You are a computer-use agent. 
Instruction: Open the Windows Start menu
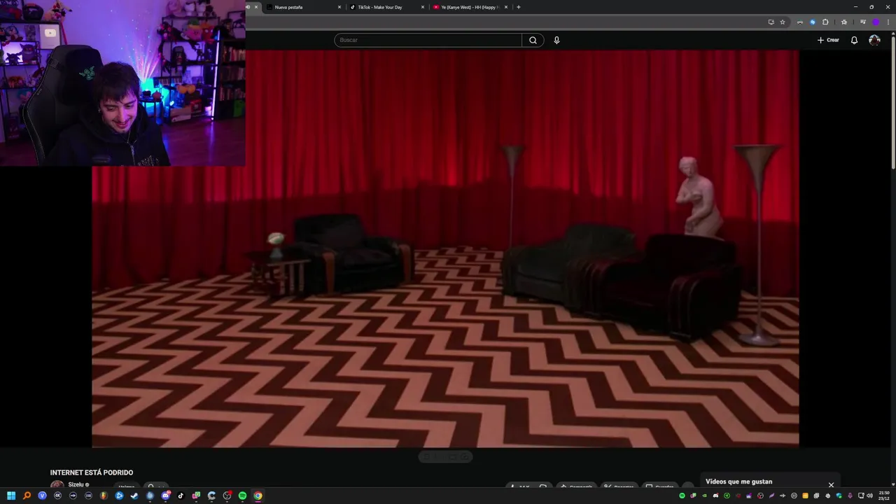click(x=11, y=496)
